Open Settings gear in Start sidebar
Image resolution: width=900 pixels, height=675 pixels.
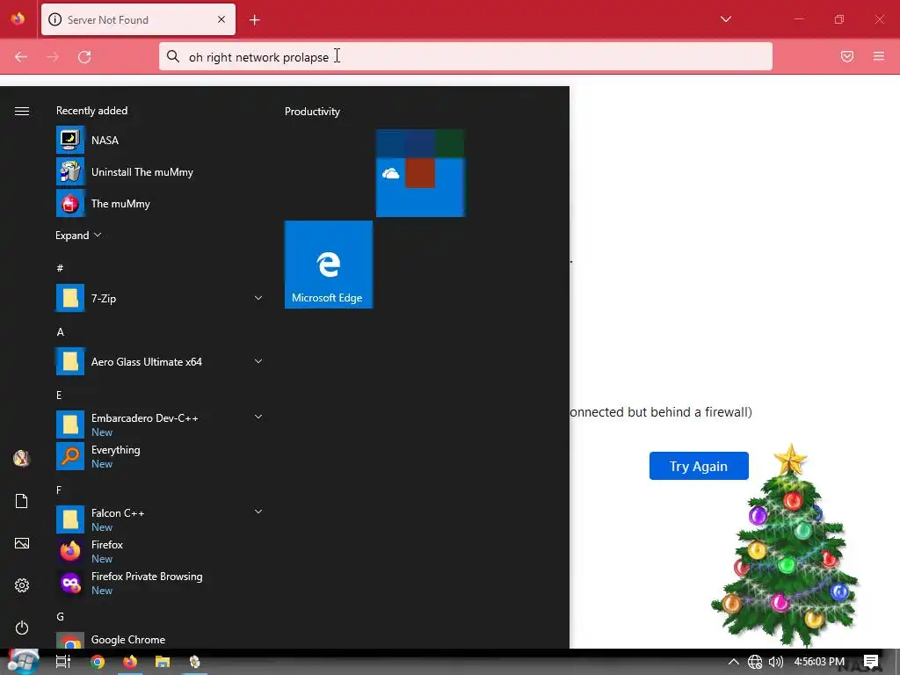(22, 585)
